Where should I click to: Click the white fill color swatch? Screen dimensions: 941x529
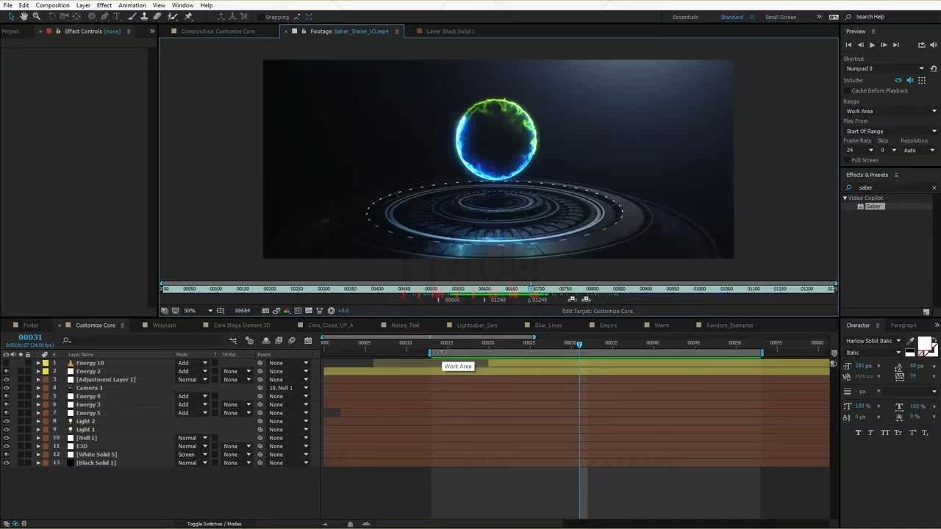point(923,344)
